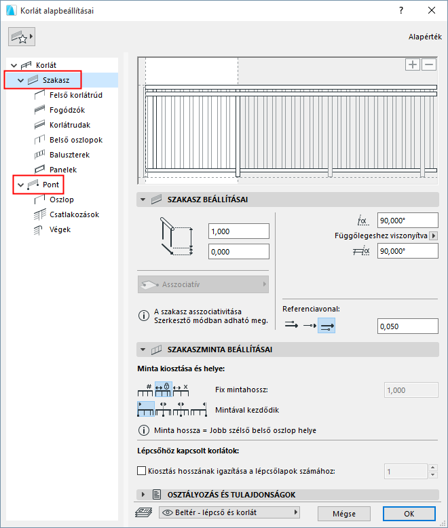Screen dimensions: 448x528
Task: Select Végek tree item
Action: (x=60, y=229)
